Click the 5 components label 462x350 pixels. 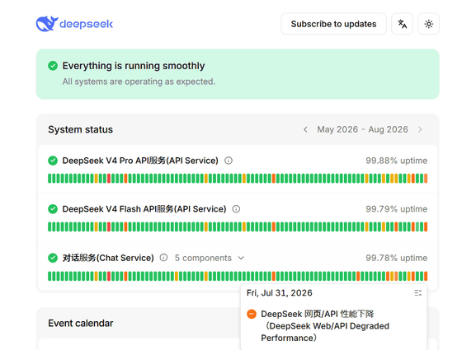[203, 258]
